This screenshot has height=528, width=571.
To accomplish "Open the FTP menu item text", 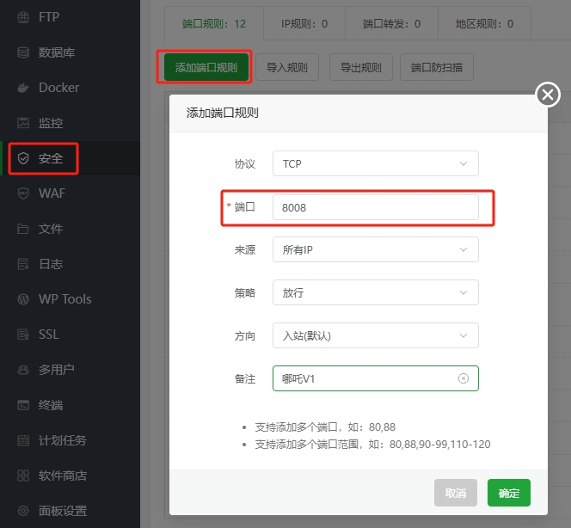I will click(x=49, y=17).
